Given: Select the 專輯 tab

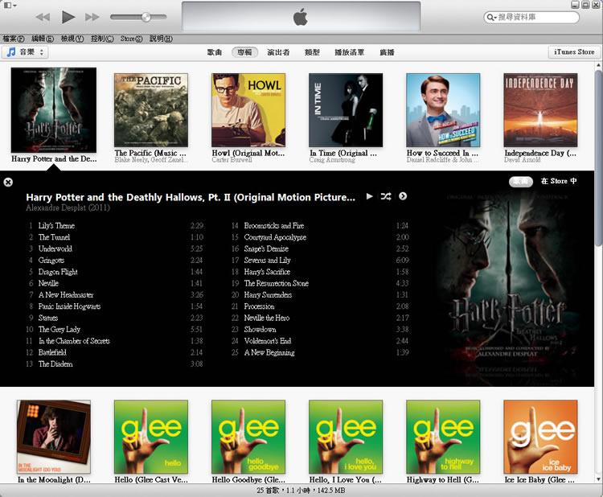Looking at the screenshot, I should click(x=244, y=52).
